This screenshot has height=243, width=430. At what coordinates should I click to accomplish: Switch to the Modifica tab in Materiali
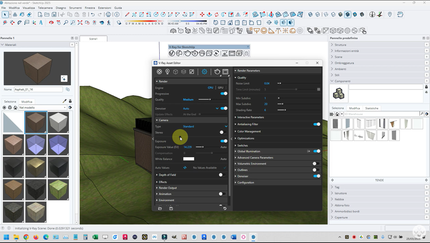tap(27, 102)
